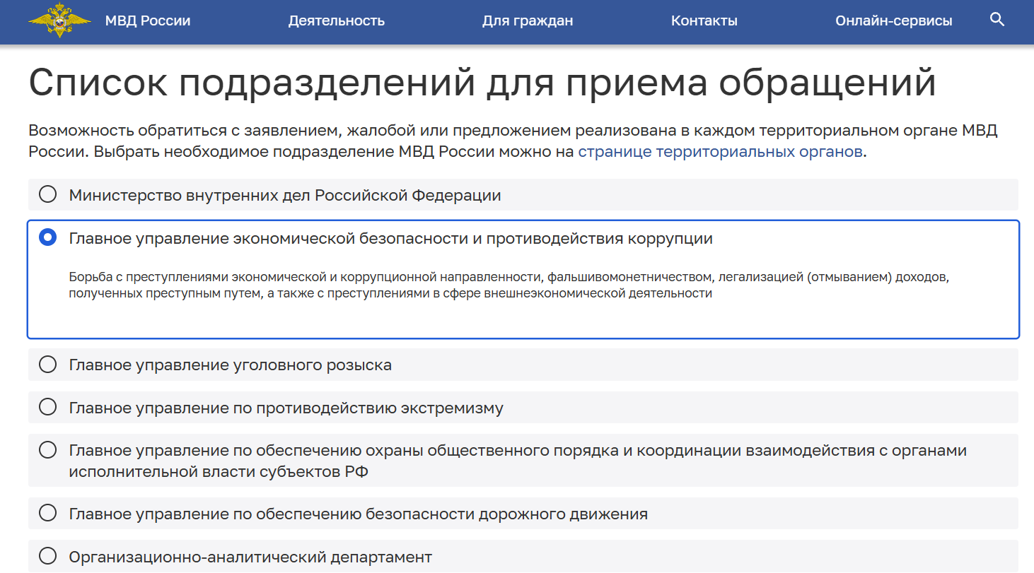
Task: Select Контакты in the top menu
Action: pyautogui.click(x=704, y=20)
